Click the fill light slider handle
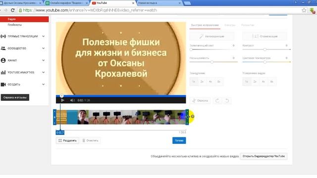Viewport: 317px width, 178px height. pos(191,49)
